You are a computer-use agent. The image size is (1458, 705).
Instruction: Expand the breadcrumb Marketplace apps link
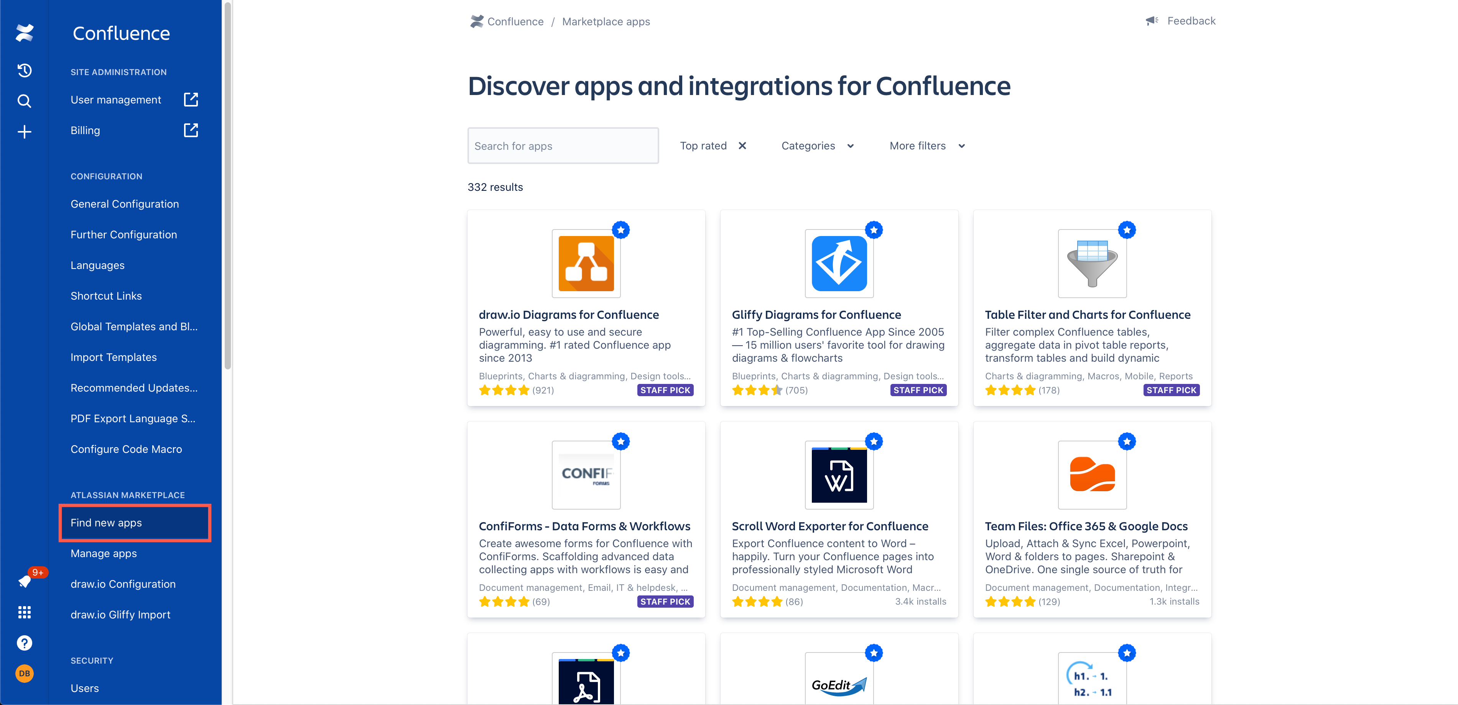[x=606, y=20]
